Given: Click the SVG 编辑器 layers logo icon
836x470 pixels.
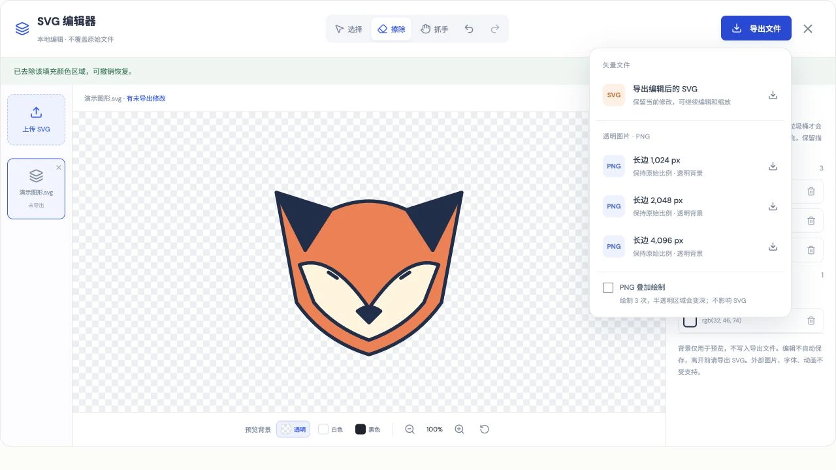Looking at the screenshot, I should pyautogui.click(x=22, y=29).
